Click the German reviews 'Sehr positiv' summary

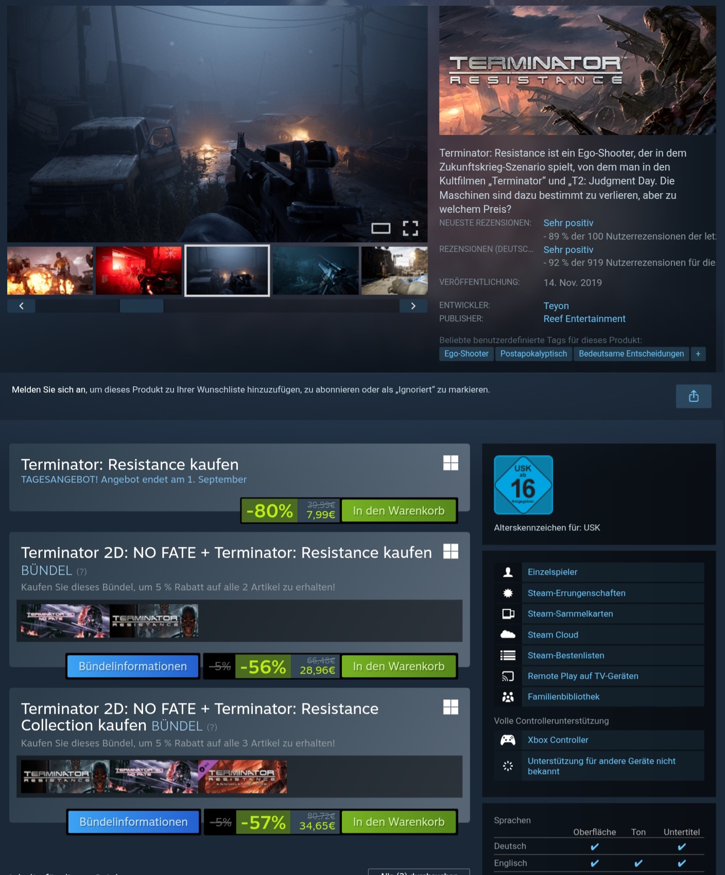coord(568,250)
